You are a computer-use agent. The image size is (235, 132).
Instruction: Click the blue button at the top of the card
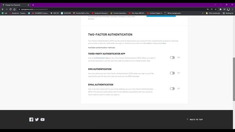(161, 16)
